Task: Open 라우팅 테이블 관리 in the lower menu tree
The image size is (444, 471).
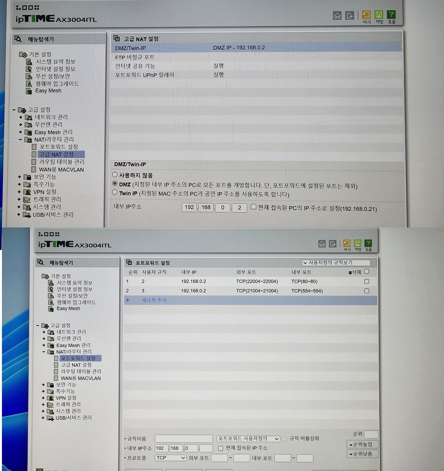Action: (x=81, y=371)
